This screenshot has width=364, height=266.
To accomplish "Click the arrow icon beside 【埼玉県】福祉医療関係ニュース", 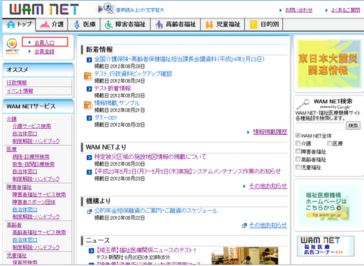I will [x=92, y=251].
